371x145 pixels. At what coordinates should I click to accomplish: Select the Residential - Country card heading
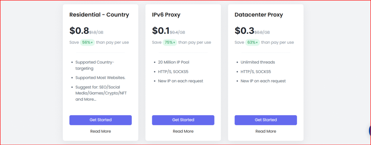coord(99,15)
